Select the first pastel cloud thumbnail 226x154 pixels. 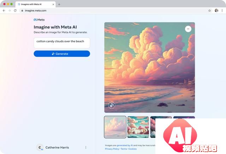(115, 127)
